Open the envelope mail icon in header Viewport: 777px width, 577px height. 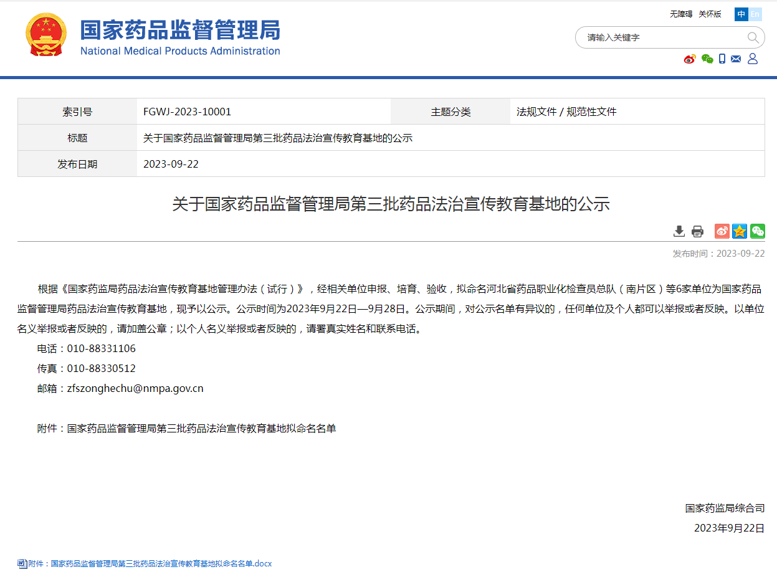tap(736, 59)
